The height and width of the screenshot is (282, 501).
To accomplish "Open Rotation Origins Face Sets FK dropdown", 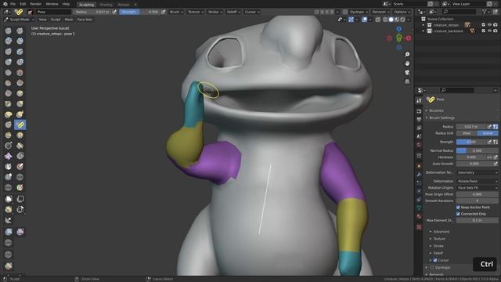I will point(477,188).
